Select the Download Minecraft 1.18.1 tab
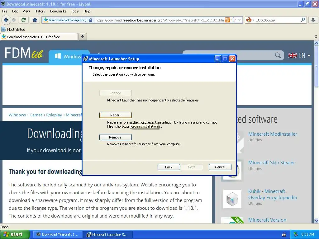The image size is (319, 239). point(39,37)
